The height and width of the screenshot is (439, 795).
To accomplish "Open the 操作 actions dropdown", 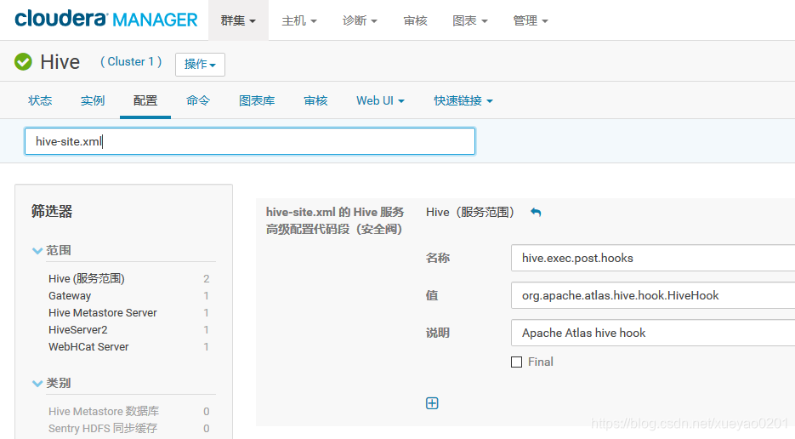I will tap(200, 65).
